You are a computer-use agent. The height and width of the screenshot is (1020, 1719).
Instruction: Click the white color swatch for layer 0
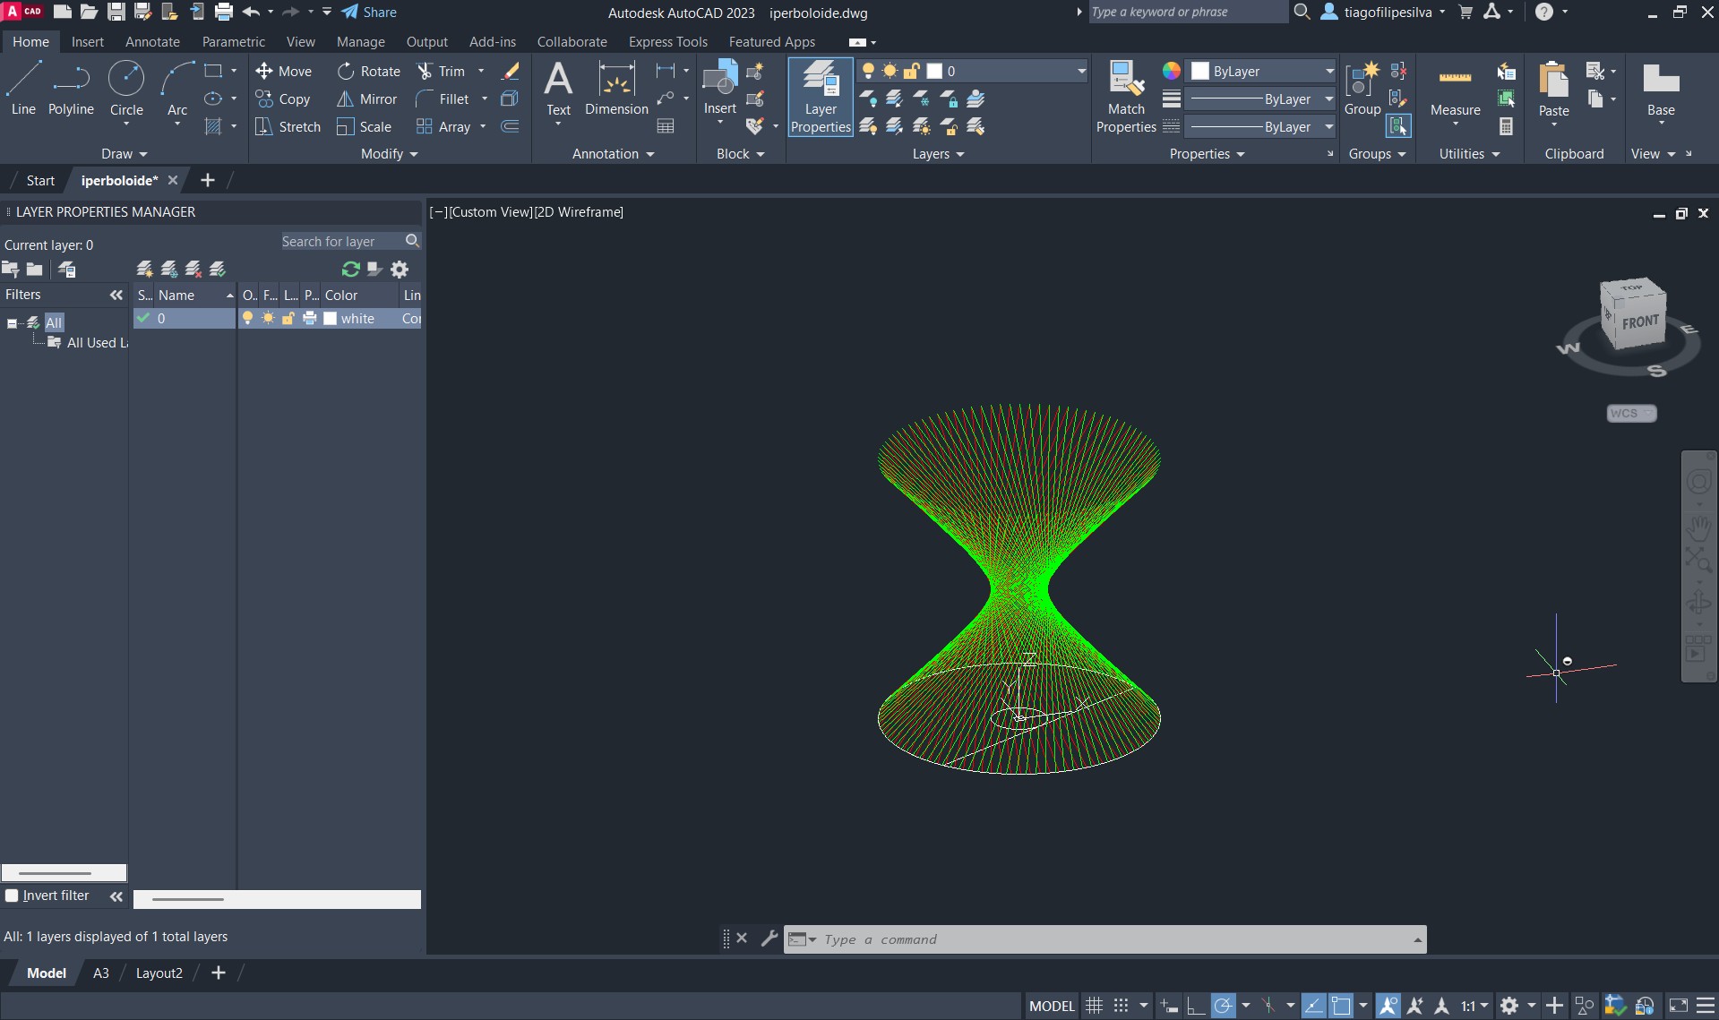tap(331, 319)
